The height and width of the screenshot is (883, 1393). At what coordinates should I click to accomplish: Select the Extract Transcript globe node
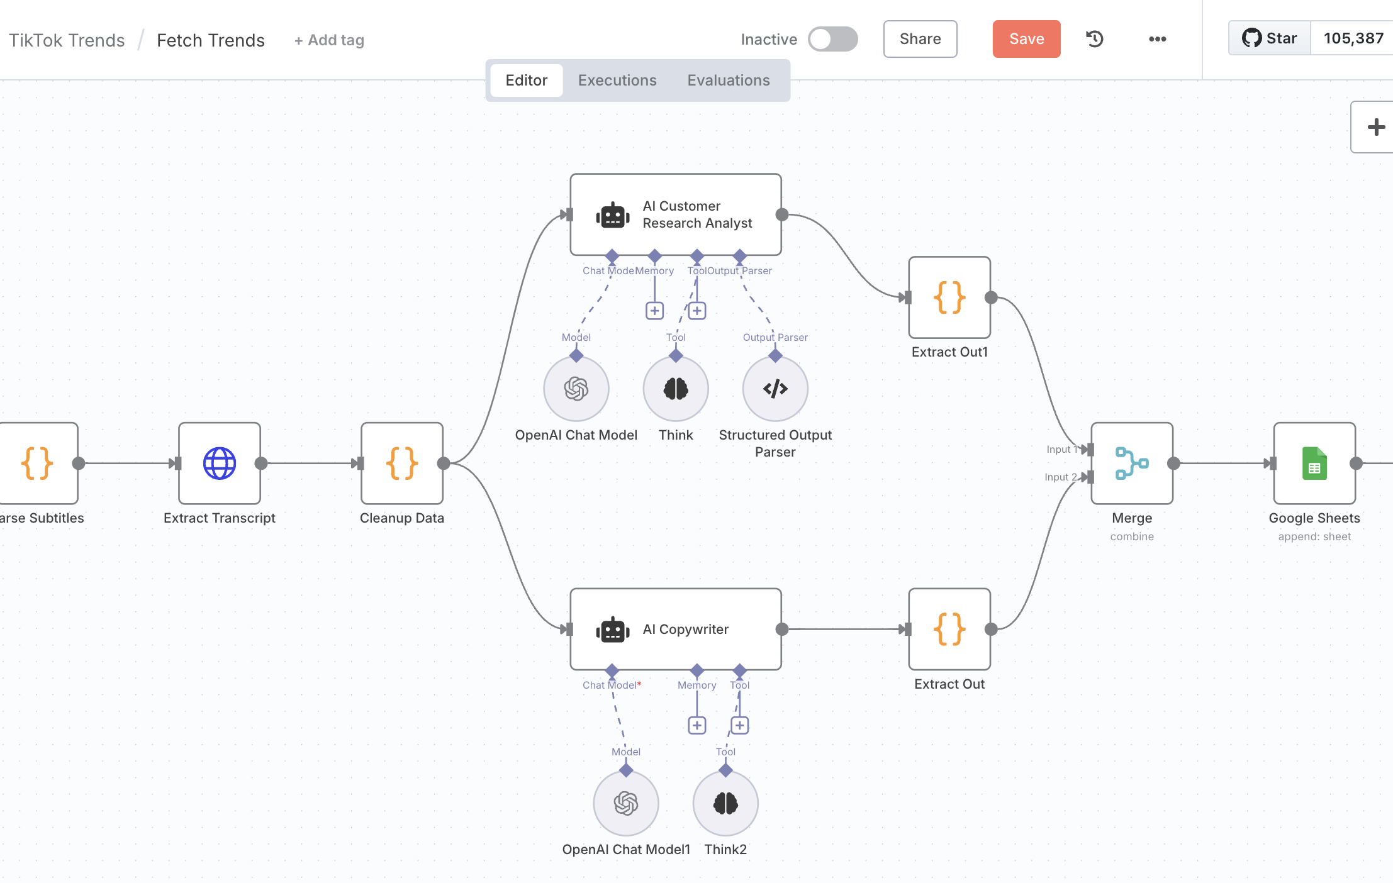point(219,464)
